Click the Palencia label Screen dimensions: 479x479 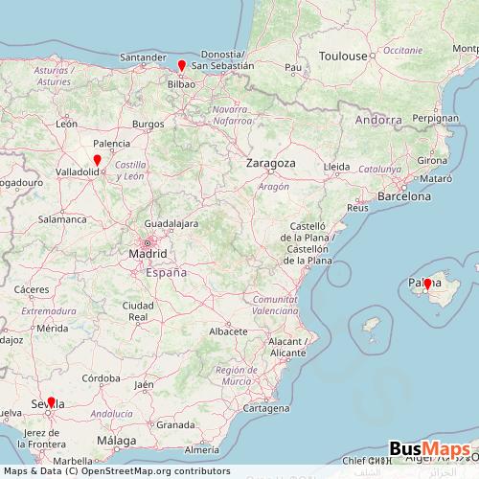pyautogui.click(x=112, y=144)
